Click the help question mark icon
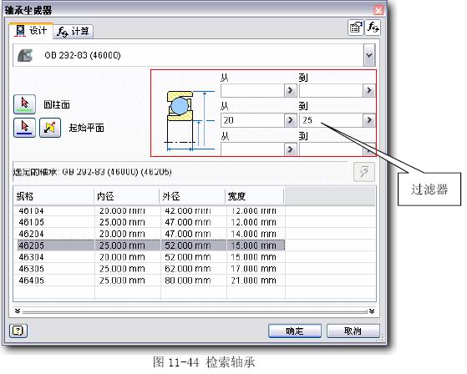 coord(18,331)
